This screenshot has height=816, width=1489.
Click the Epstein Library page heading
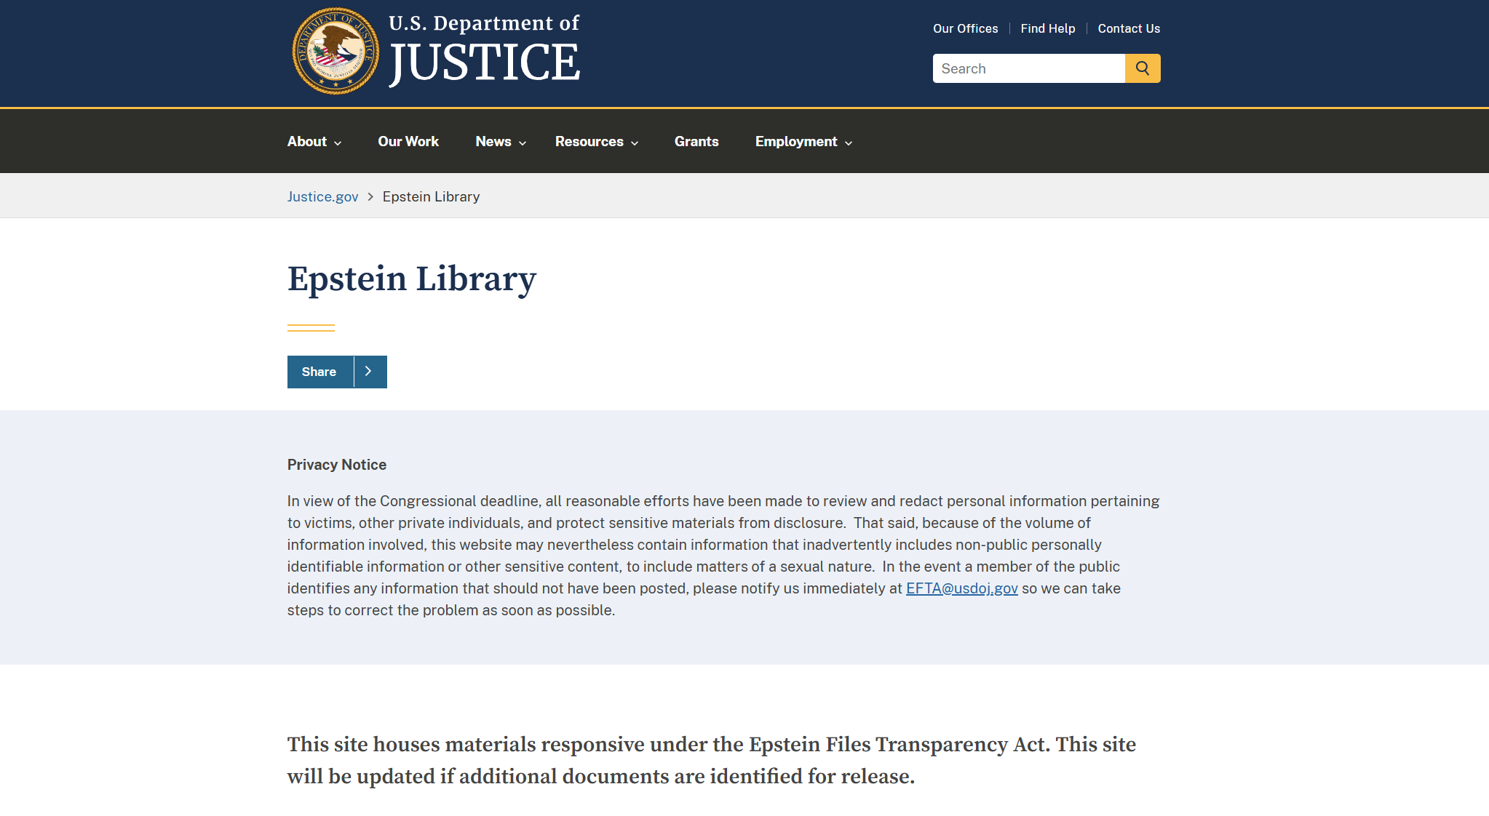point(412,279)
